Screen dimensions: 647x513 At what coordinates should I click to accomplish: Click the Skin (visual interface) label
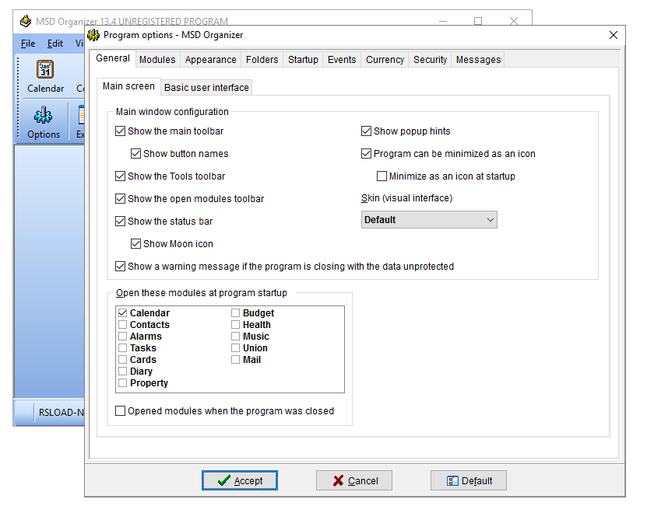point(407,198)
